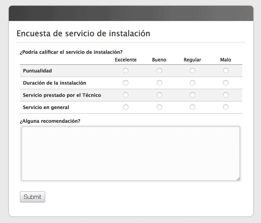261x223 pixels.
Task: Select Malo for Duración de la instalación
Action: point(226,83)
